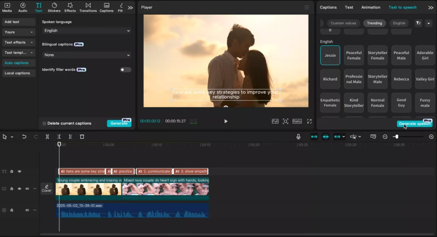Expand the Text effects section
The width and height of the screenshot is (437, 237).
(x=18, y=42)
